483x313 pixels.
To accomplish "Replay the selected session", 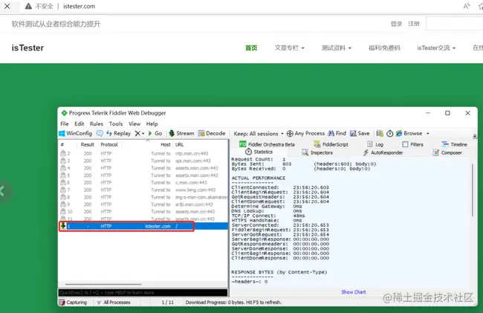I will pos(119,133).
